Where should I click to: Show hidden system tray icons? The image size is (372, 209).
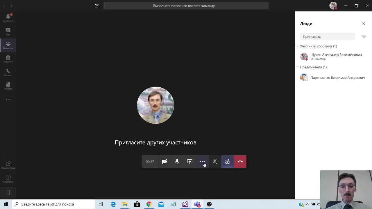pos(308,204)
